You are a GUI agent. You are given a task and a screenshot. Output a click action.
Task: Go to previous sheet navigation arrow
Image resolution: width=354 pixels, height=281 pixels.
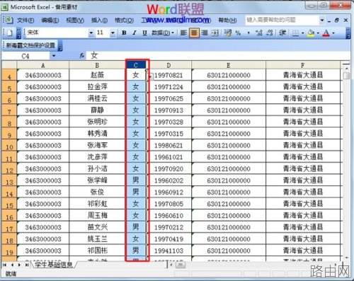(x=12, y=265)
